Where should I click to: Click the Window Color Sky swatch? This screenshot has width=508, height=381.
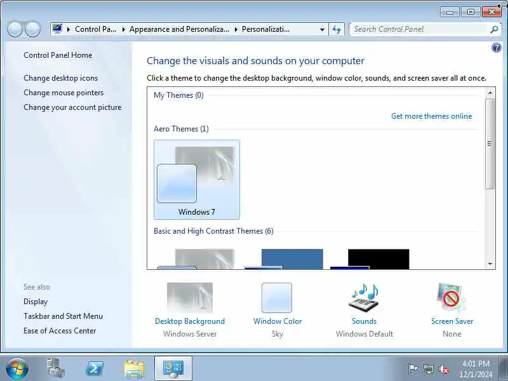277,298
